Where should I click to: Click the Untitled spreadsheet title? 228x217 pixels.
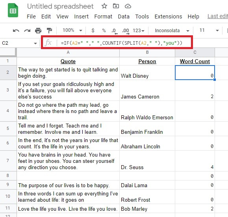click(x=60, y=6)
